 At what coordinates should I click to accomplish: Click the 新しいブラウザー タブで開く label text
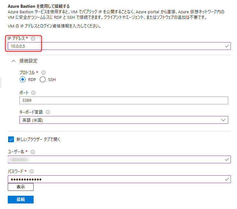[38, 139]
